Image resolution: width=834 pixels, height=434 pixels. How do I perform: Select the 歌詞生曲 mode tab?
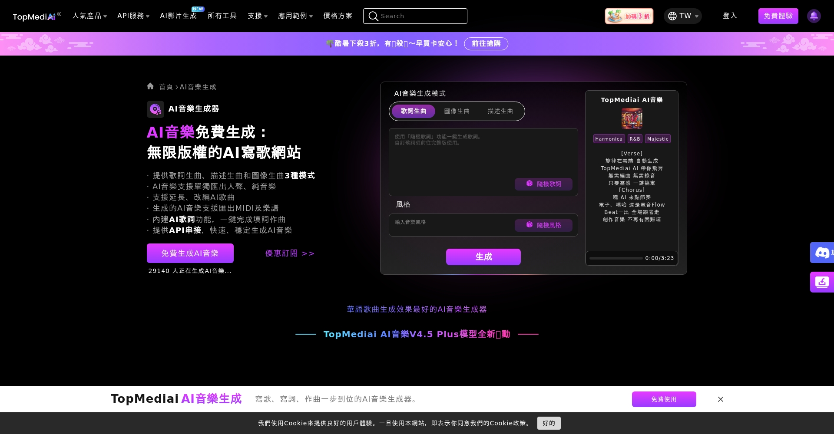tap(414, 111)
